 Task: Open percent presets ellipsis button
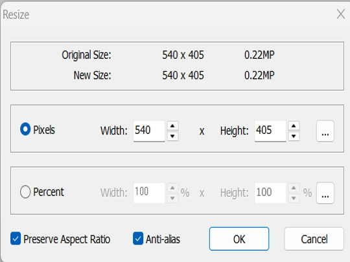coord(325,193)
